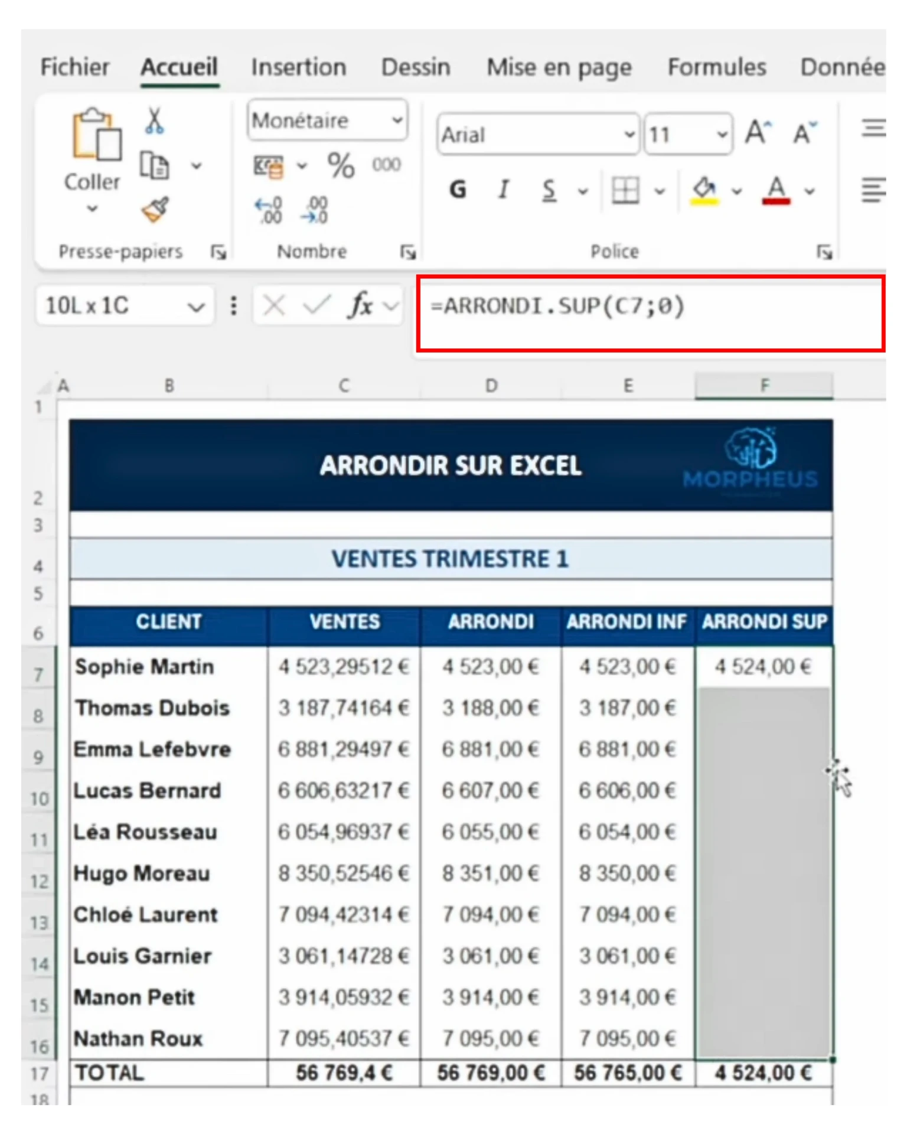Switch to the Insertion tab
The width and height of the screenshot is (907, 1134).
299,67
